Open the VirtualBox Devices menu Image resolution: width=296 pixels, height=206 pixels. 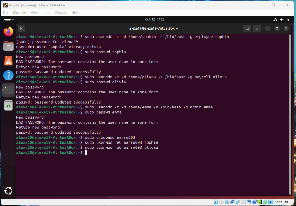click(61, 12)
